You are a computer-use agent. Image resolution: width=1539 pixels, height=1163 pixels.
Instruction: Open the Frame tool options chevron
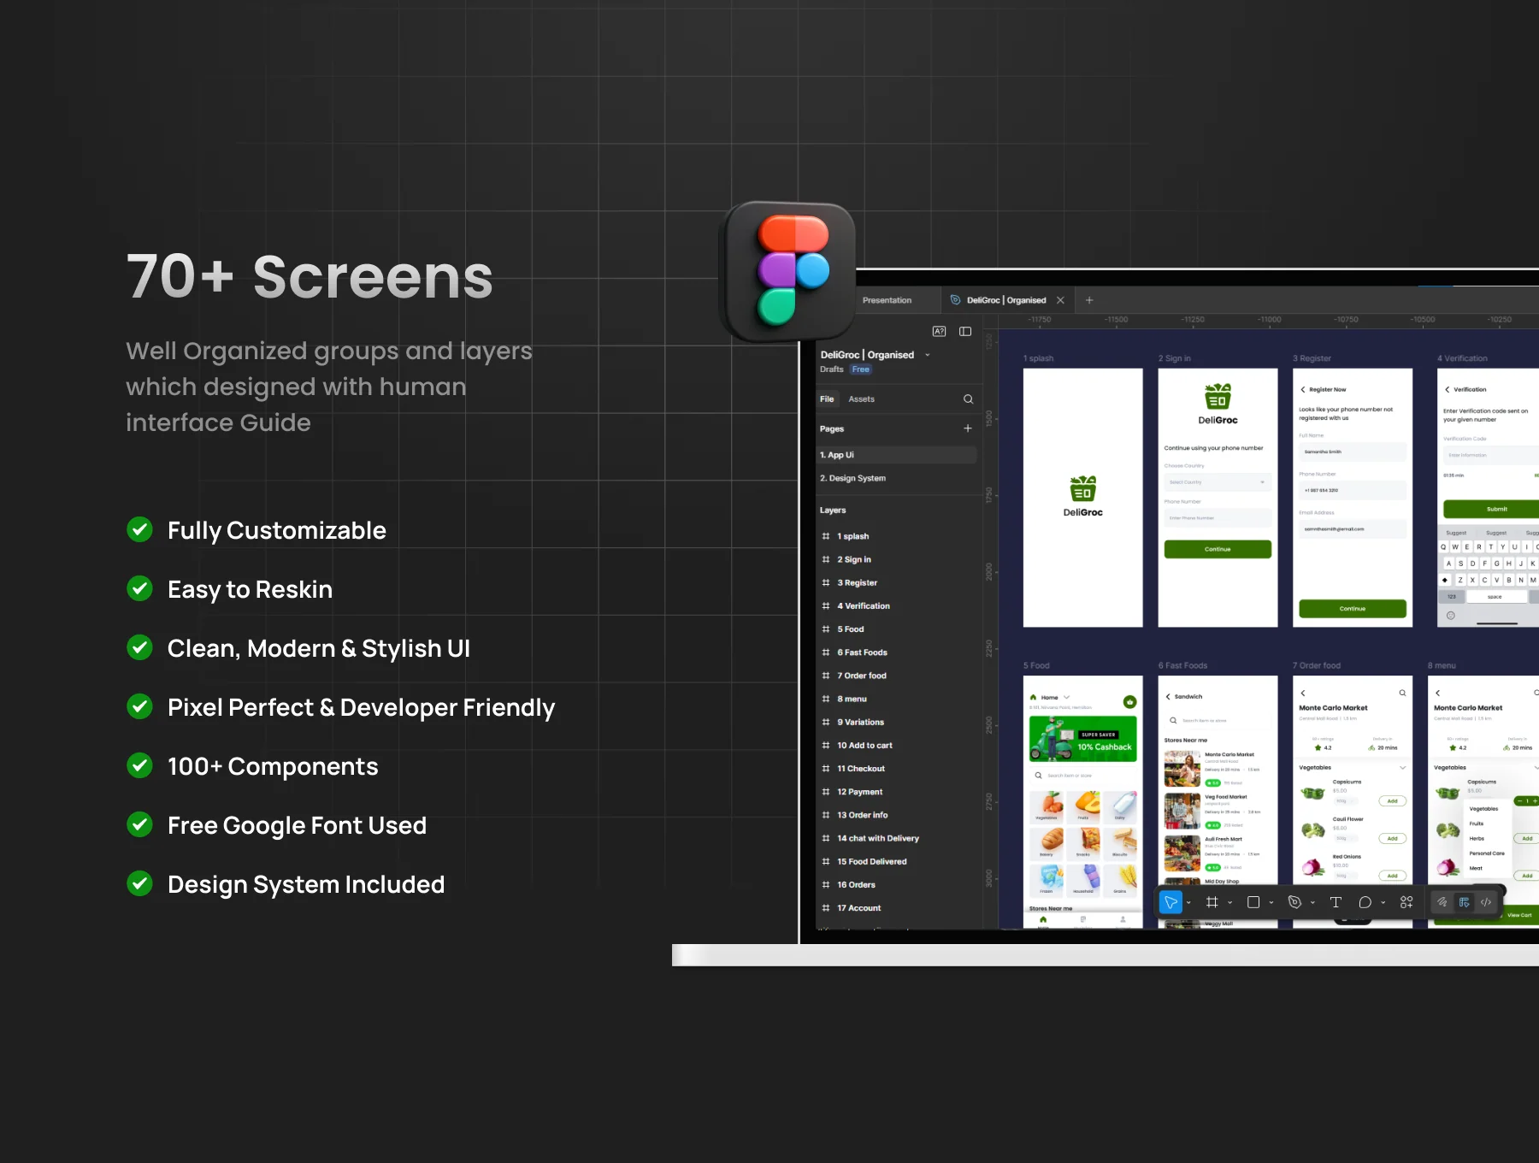click(1230, 903)
